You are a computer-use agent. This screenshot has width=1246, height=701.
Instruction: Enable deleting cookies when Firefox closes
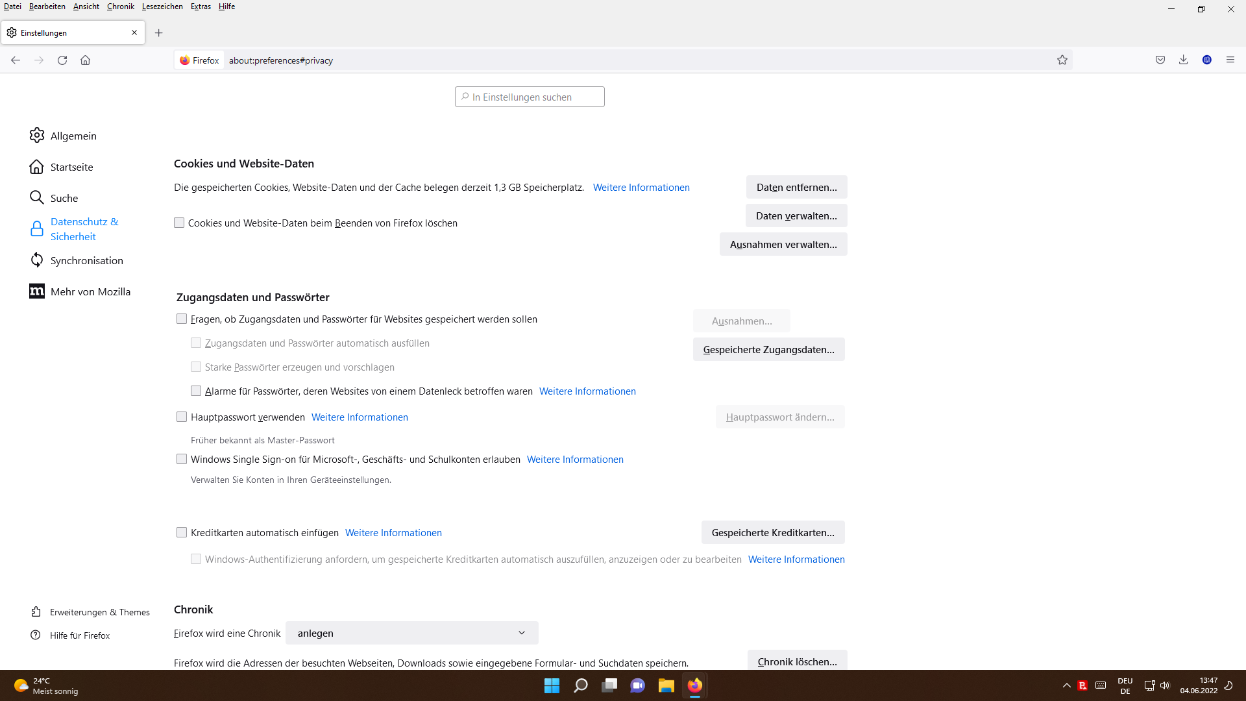pyautogui.click(x=179, y=223)
